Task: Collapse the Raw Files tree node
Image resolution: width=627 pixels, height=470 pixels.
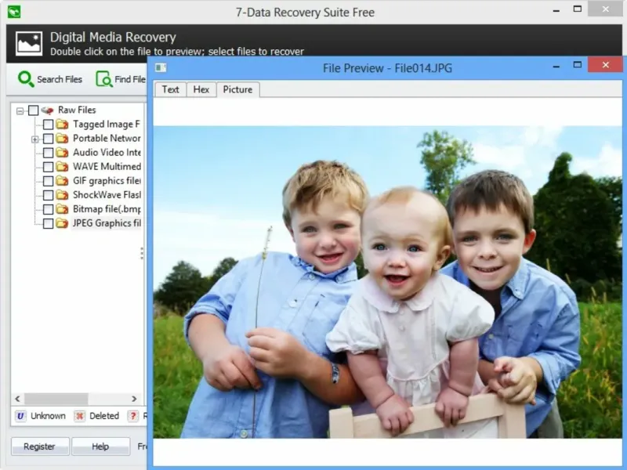Action: coord(20,110)
